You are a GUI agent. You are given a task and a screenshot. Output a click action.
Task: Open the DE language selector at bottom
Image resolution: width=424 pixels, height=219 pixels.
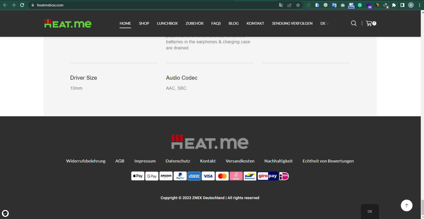pyautogui.click(x=370, y=212)
